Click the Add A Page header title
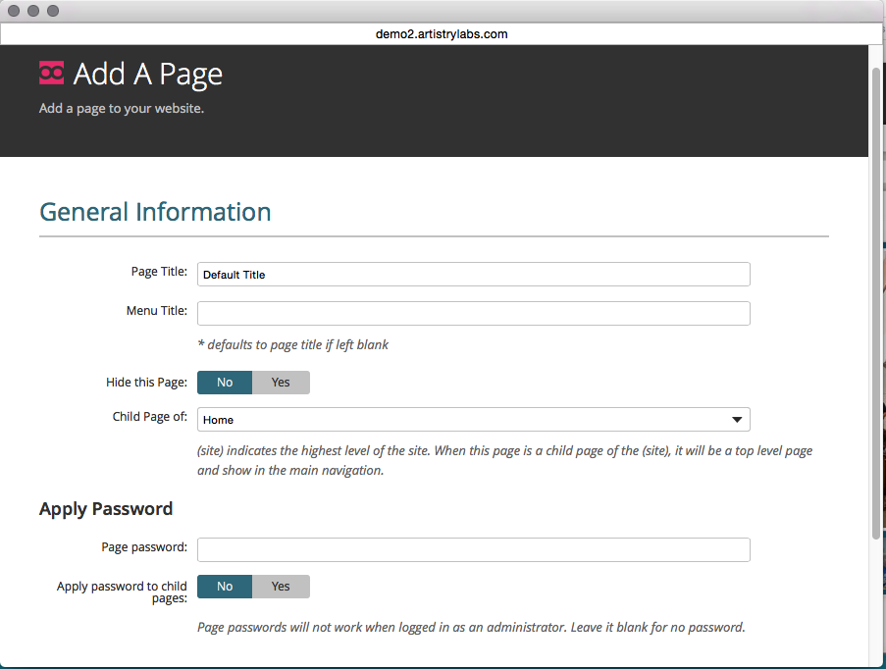The image size is (886, 669). coord(147,75)
